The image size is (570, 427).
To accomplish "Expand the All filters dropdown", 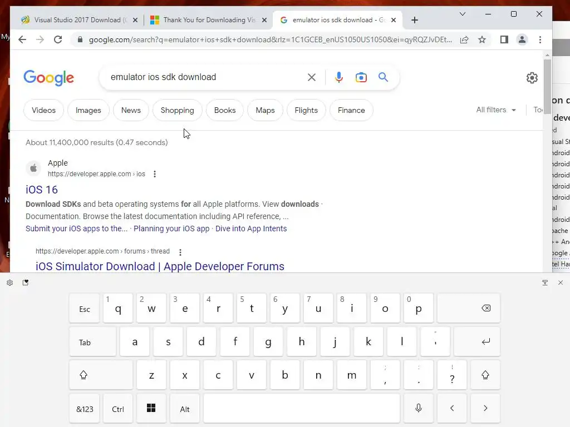I will [x=496, y=110].
